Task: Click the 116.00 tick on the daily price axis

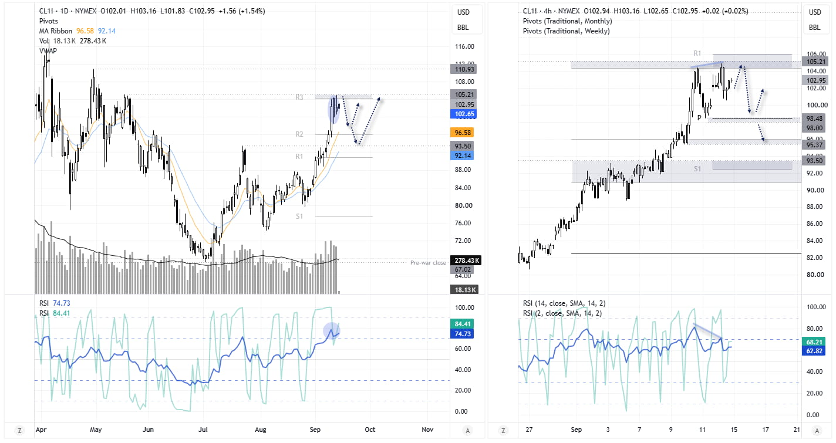Action: click(464, 47)
